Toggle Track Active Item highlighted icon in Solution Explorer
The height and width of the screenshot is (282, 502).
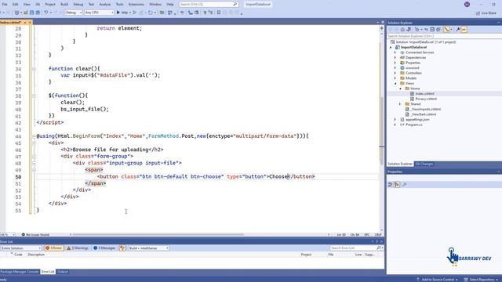pos(446,30)
